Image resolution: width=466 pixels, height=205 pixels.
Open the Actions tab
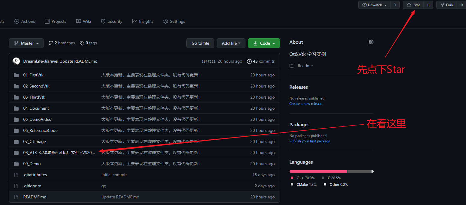25,21
